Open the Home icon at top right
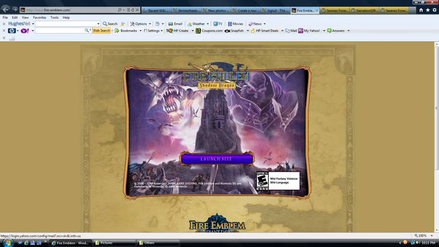Image resolution: width=439 pixels, height=247 pixels. 421,10
